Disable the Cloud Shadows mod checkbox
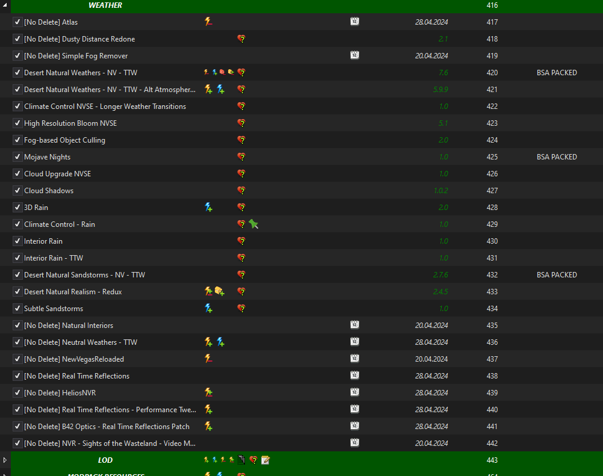Image resolution: width=603 pixels, height=476 pixels. 17,190
